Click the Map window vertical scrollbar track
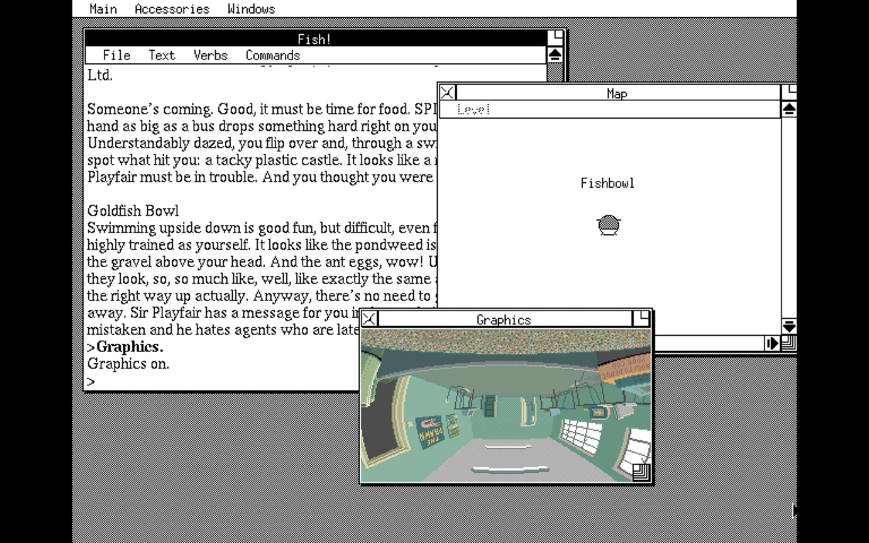The width and height of the screenshot is (869, 543). click(789, 218)
